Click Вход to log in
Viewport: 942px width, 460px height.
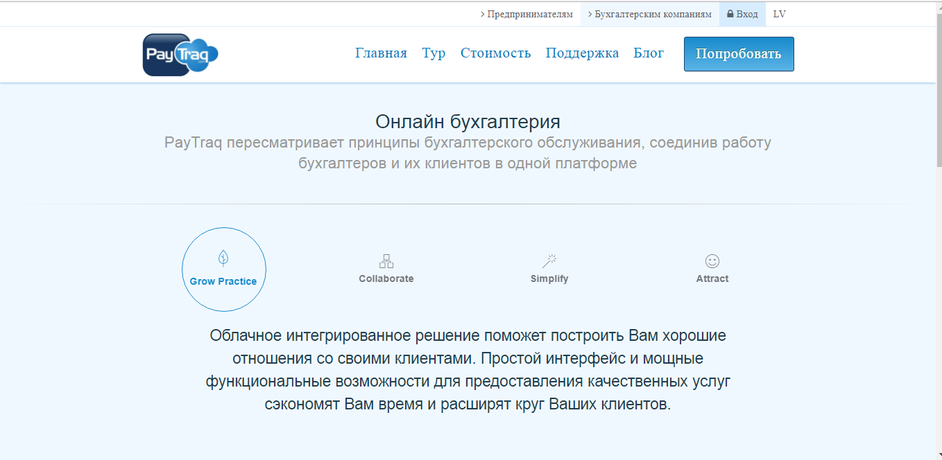pyautogui.click(x=746, y=13)
